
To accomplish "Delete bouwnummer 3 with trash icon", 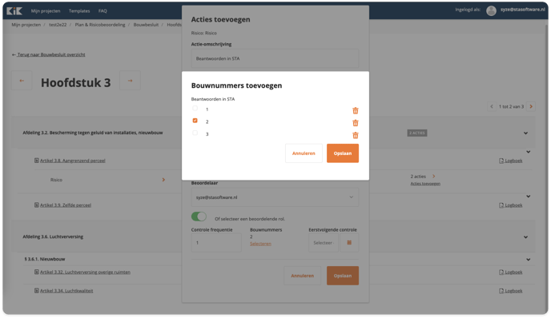I will [356, 135].
